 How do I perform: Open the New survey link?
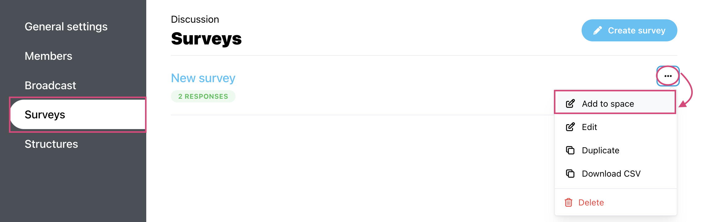click(x=203, y=78)
